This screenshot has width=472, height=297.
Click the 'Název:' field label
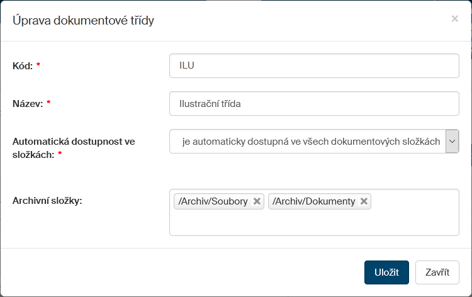tap(28, 104)
